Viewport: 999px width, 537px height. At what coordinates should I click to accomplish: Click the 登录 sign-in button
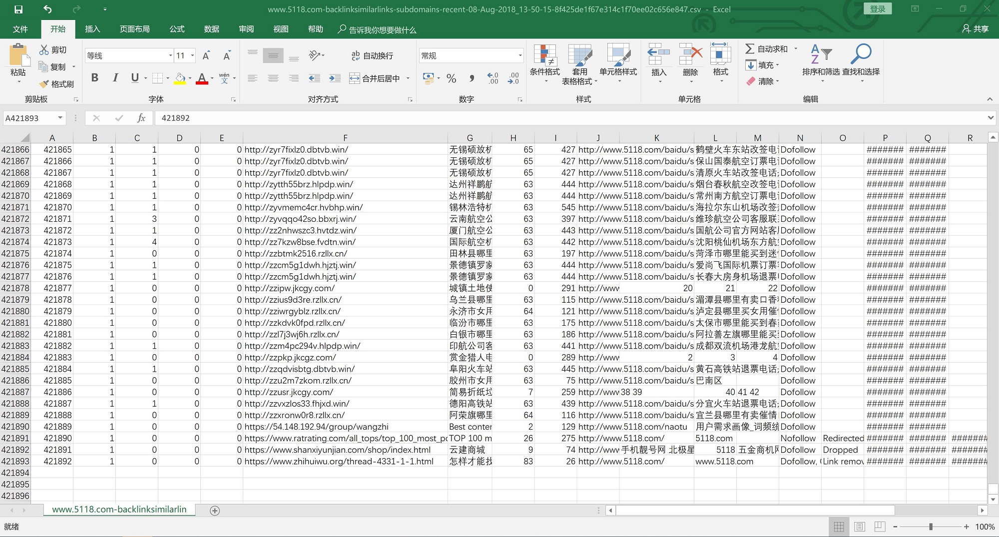(x=878, y=8)
